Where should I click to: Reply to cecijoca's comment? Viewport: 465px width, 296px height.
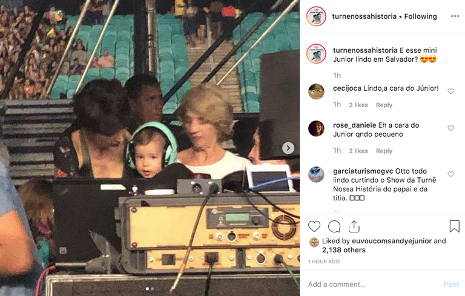(x=384, y=105)
